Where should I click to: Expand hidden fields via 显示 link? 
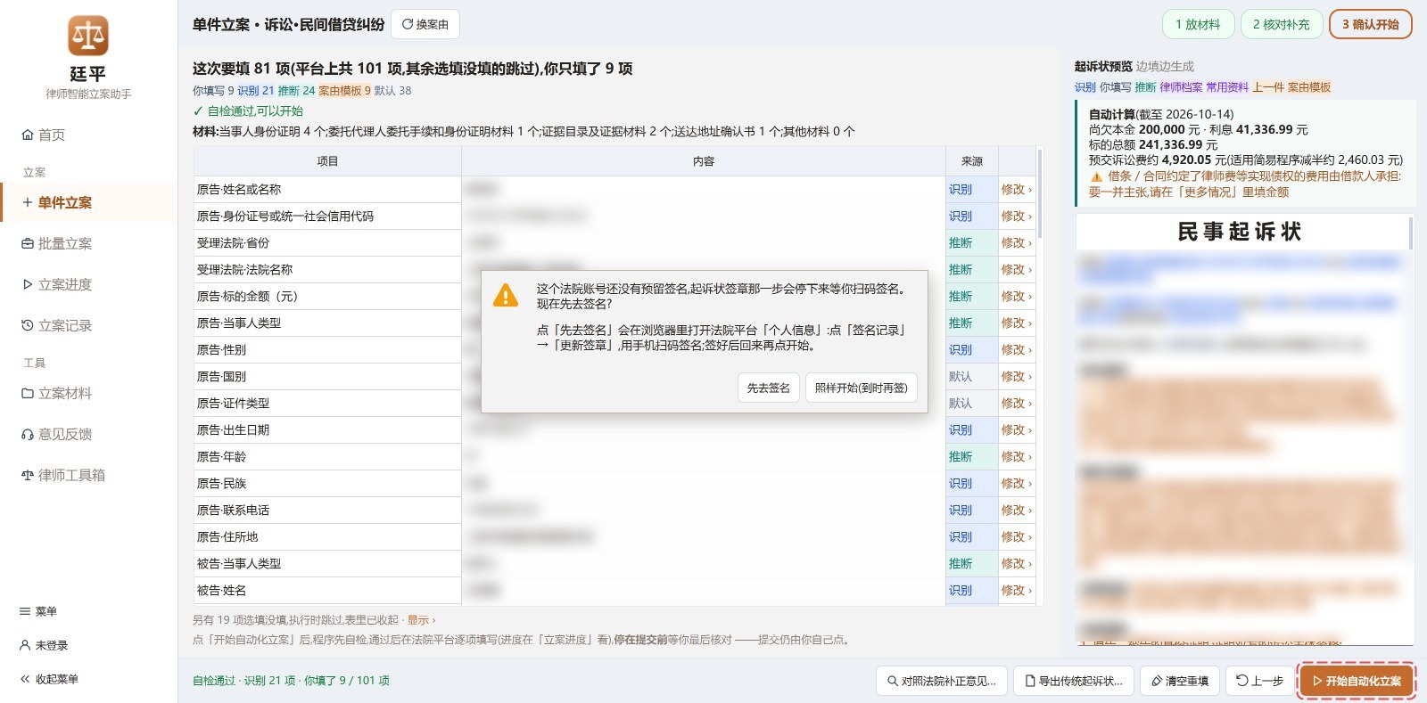pyautogui.click(x=421, y=620)
